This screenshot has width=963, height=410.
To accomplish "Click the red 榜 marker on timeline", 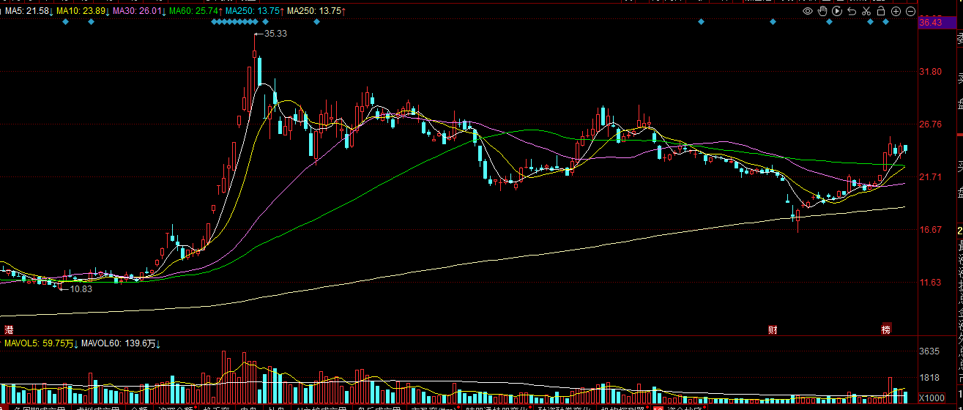I will click(x=886, y=329).
